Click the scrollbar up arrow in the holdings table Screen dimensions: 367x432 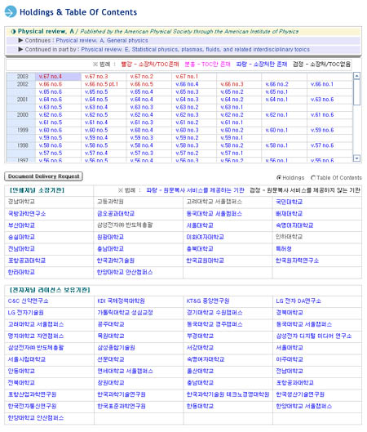[356, 75]
